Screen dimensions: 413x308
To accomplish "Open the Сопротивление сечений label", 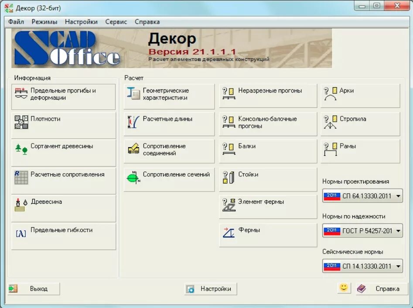I will 176,175.
